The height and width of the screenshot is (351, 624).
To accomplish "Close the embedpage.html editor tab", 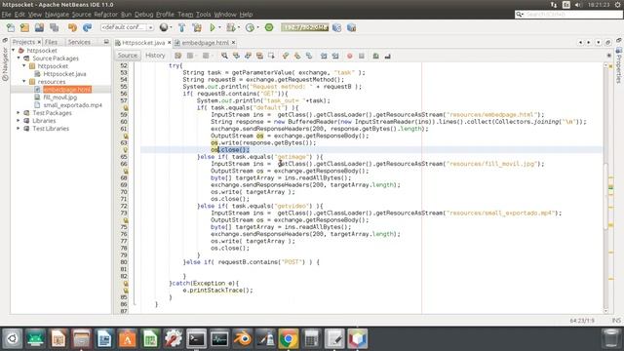I will pos(234,42).
